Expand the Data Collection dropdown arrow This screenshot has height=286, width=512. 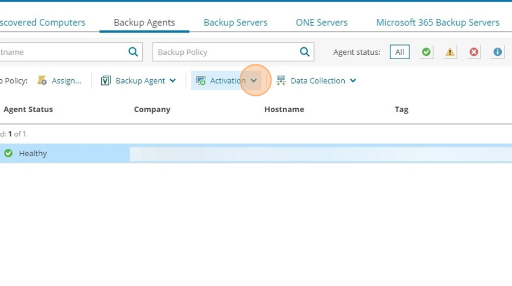[353, 80]
